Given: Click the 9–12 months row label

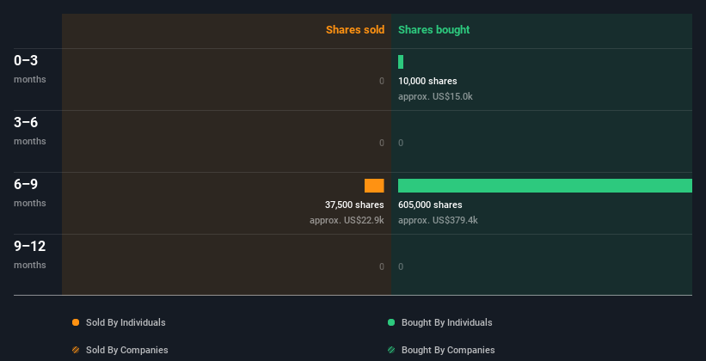Looking at the screenshot, I should (x=30, y=254).
